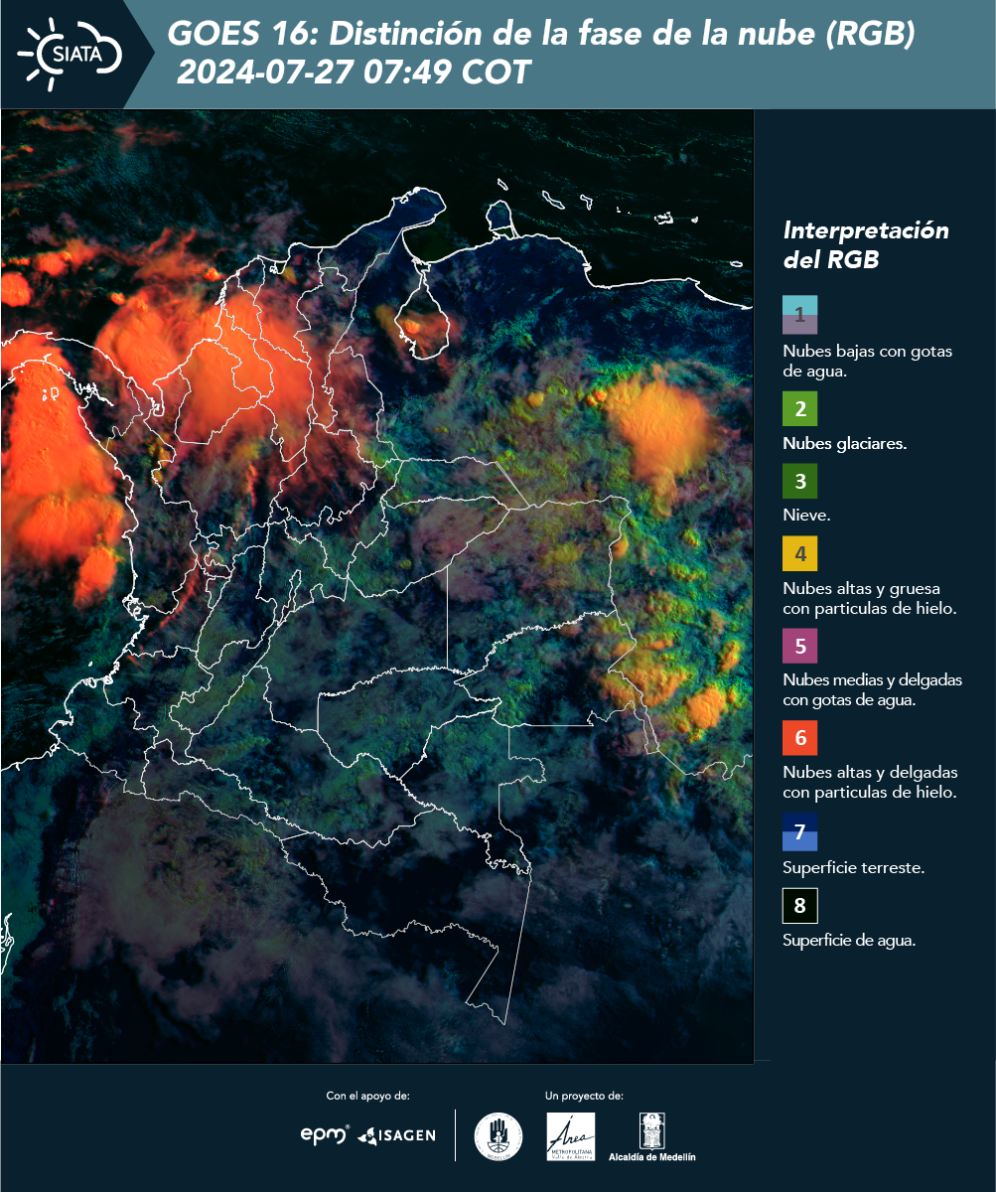Click 'Nubes medias y delgadas con gotas de agua.'

872,690
